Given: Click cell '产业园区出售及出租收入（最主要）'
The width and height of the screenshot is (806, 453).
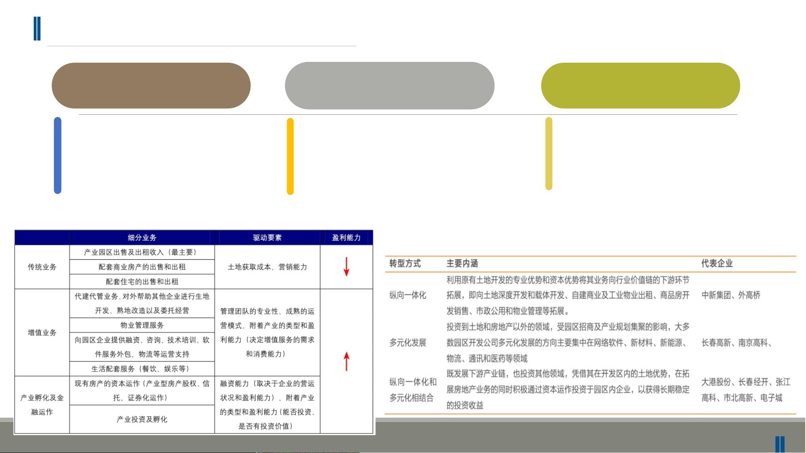Looking at the screenshot, I should click(x=142, y=252).
